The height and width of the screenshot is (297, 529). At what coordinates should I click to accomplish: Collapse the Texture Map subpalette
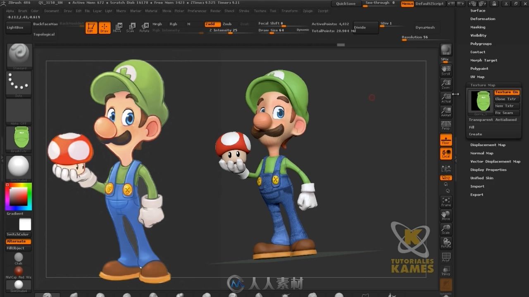tap(482, 85)
